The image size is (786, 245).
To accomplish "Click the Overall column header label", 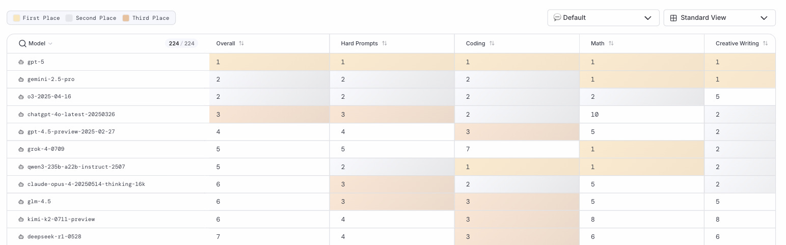I will click(226, 43).
